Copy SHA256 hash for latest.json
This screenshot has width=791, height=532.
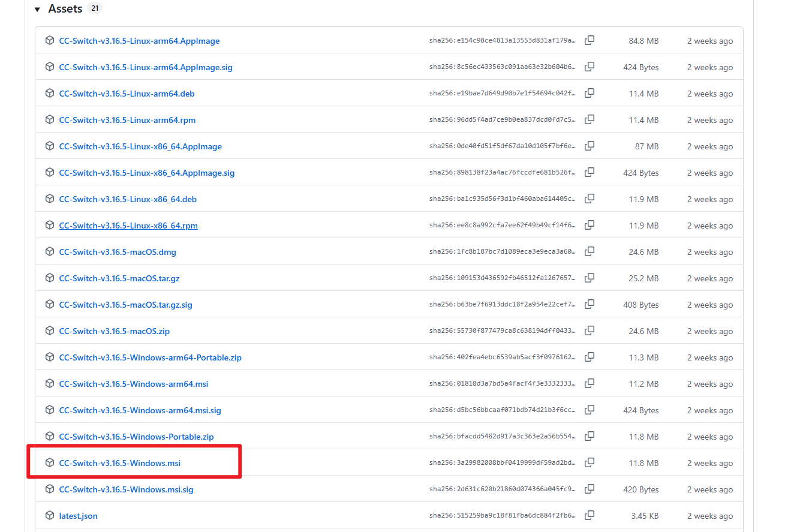590,515
